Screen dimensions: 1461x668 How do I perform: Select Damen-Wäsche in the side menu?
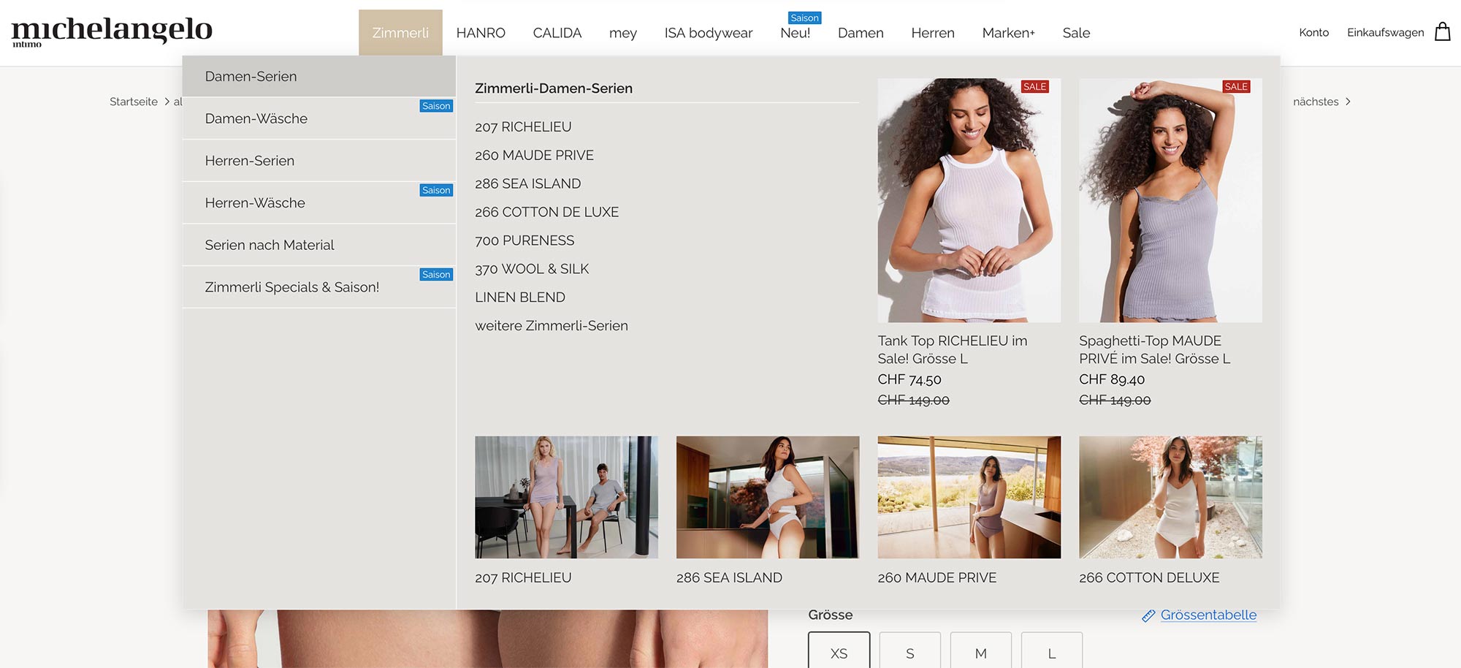319,118
